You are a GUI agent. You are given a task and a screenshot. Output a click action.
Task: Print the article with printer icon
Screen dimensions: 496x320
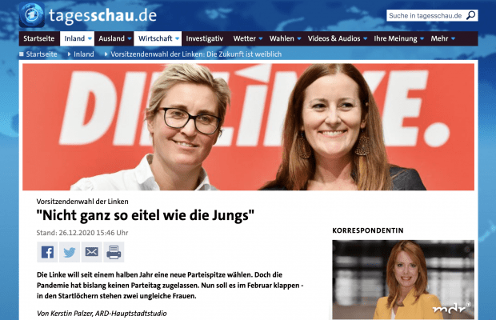point(114,252)
